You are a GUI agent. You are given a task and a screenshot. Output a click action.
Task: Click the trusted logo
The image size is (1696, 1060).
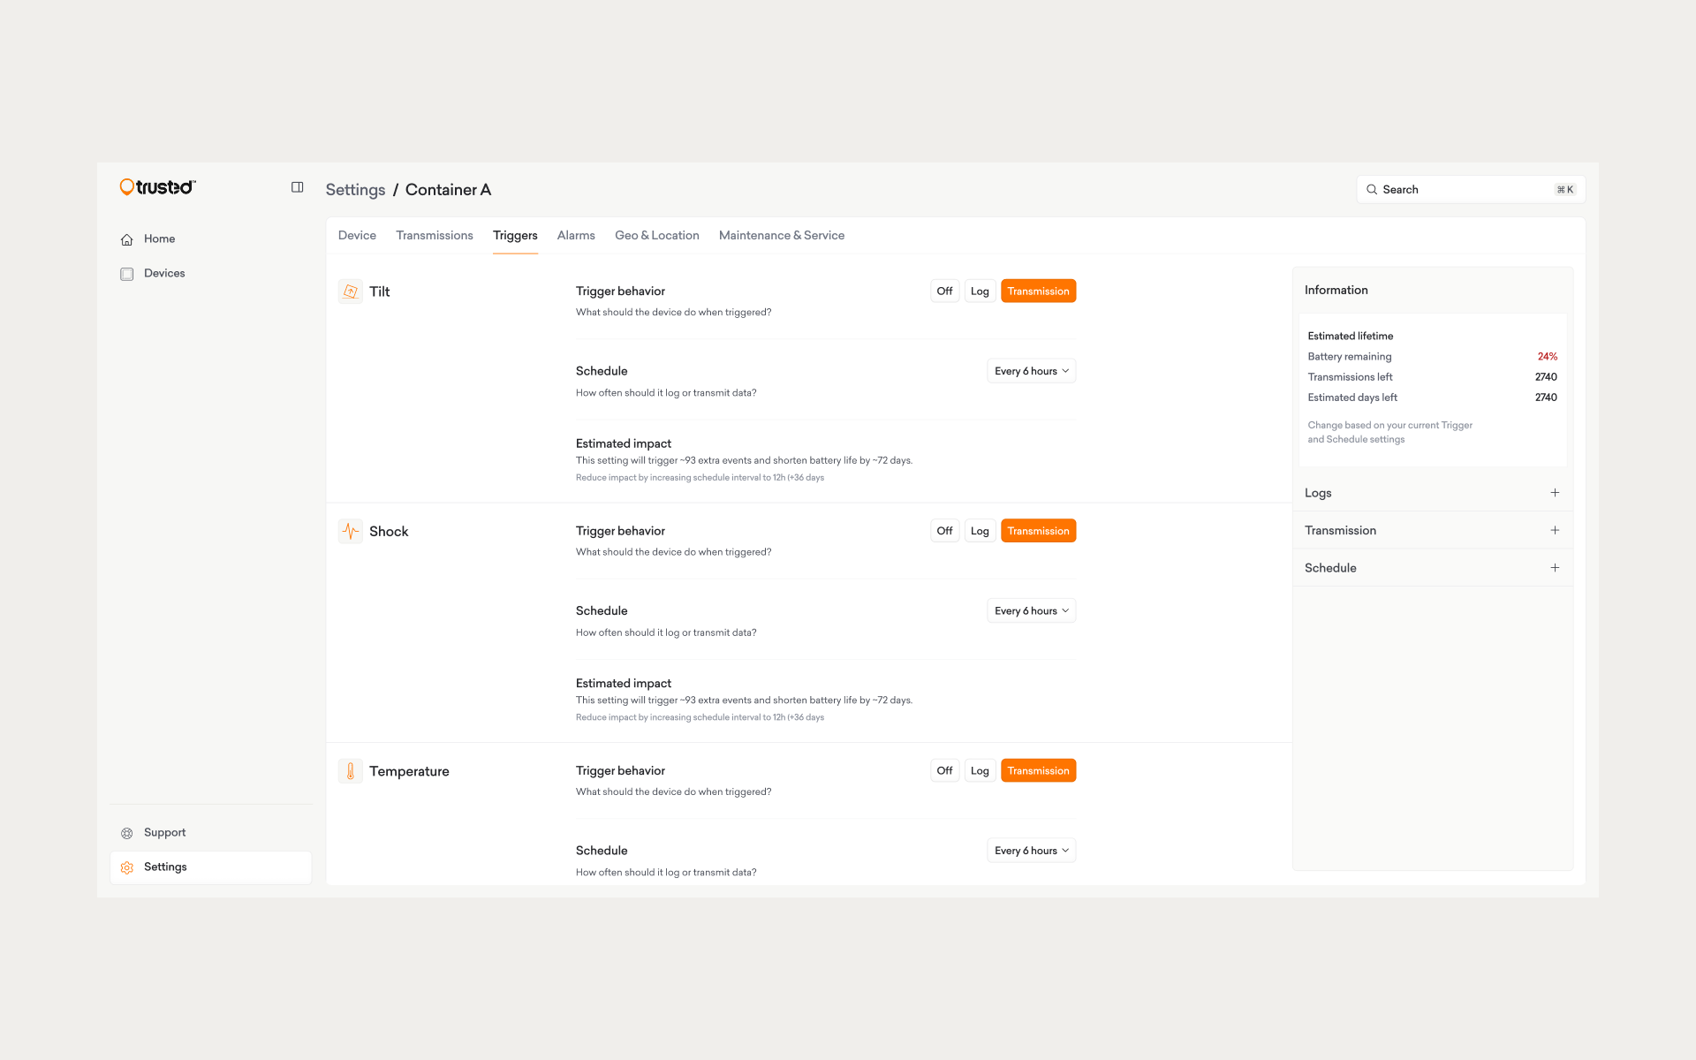coord(158,186)
